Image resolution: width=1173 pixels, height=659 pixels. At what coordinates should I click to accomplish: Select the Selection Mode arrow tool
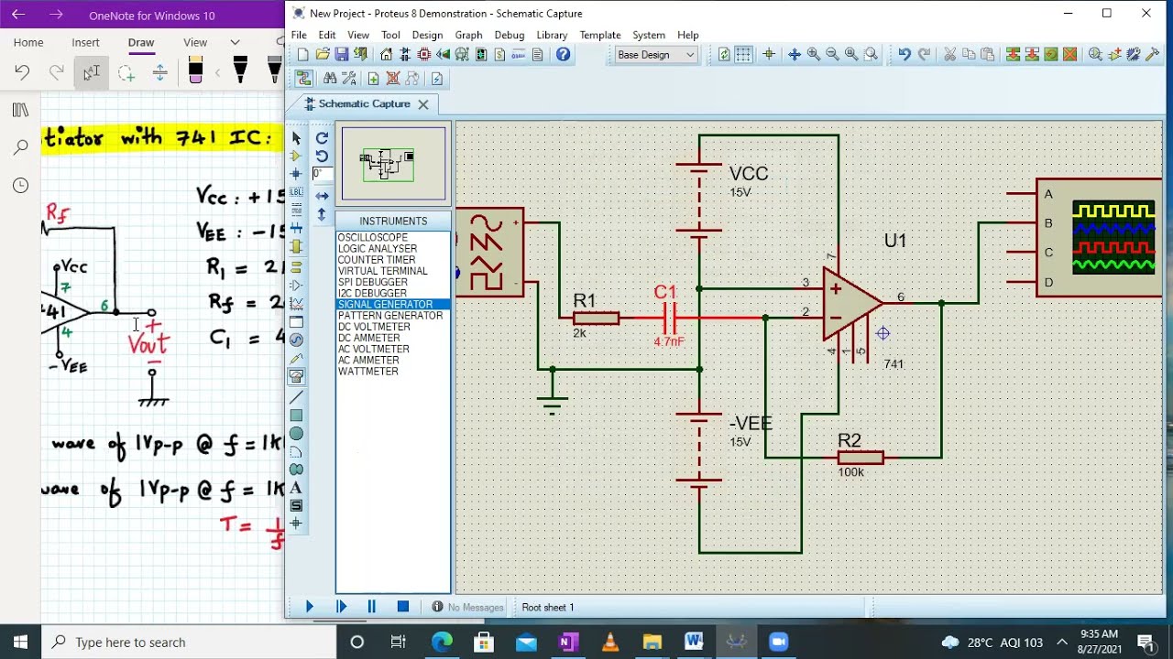coord(296,138)
